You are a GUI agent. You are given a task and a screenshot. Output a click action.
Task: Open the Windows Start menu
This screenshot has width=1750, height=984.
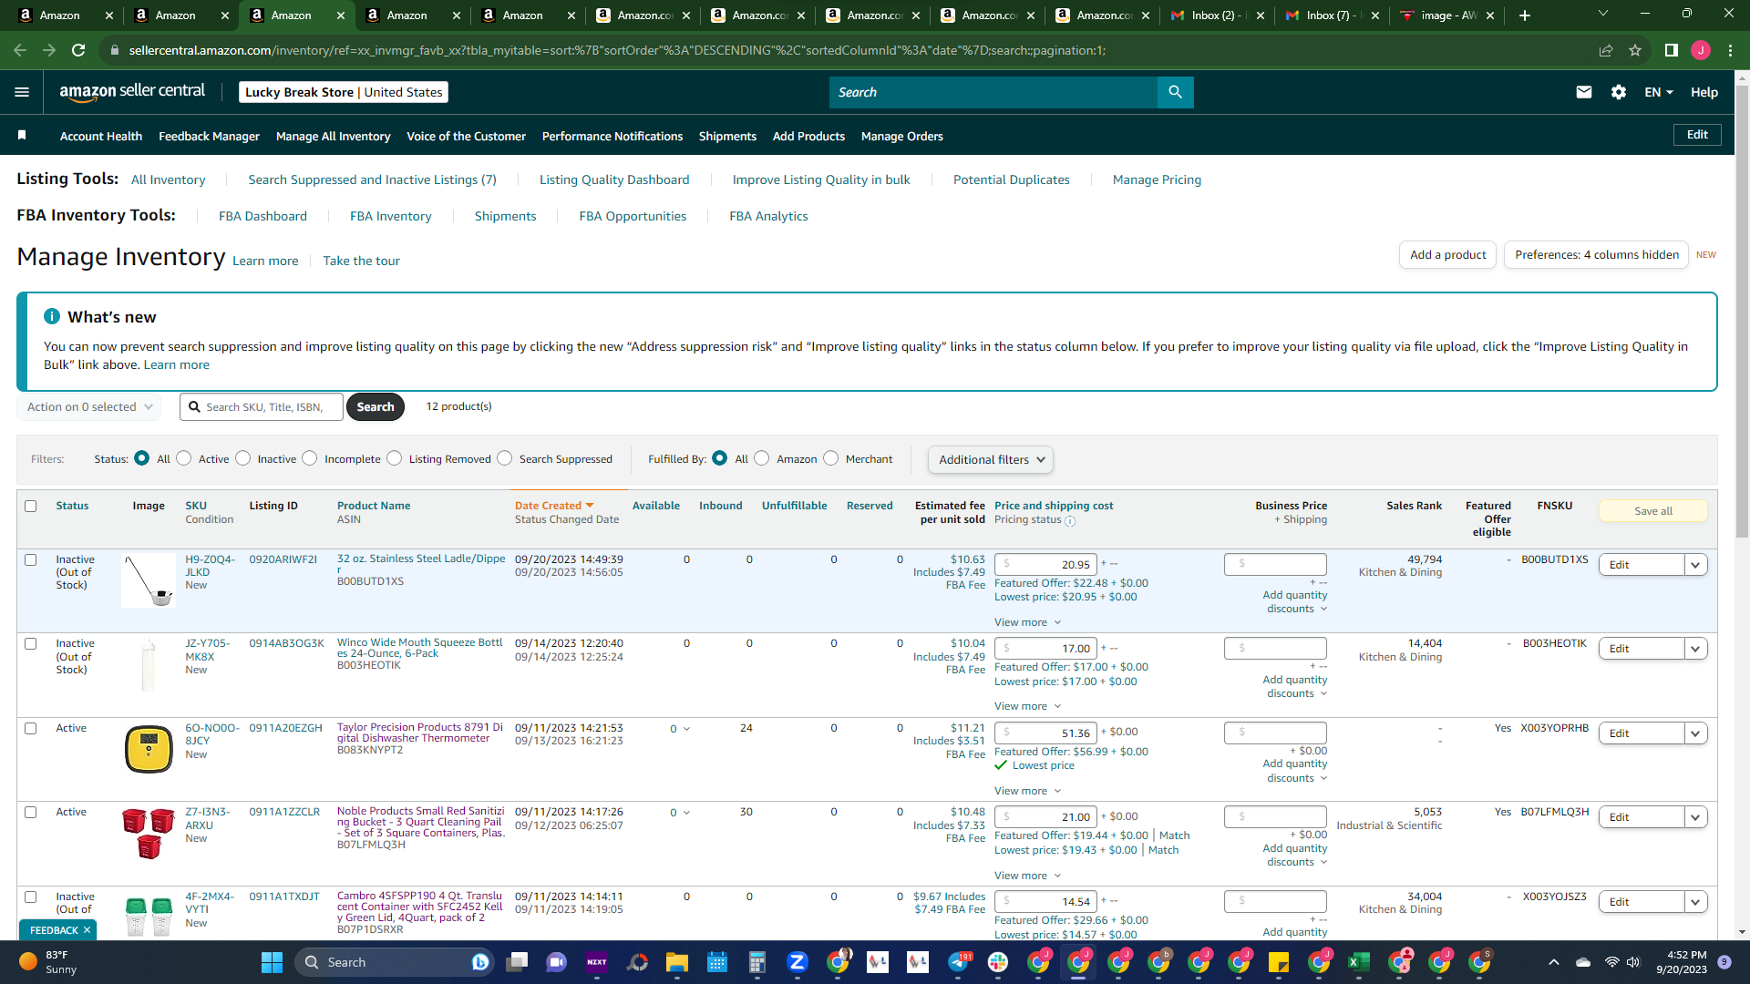272,962
